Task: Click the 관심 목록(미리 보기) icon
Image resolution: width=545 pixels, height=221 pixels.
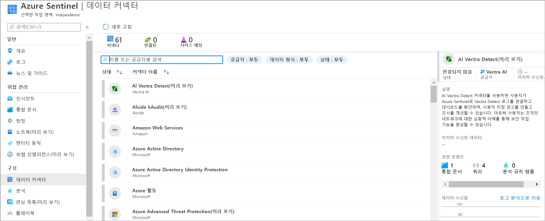Action: [10, 202]
